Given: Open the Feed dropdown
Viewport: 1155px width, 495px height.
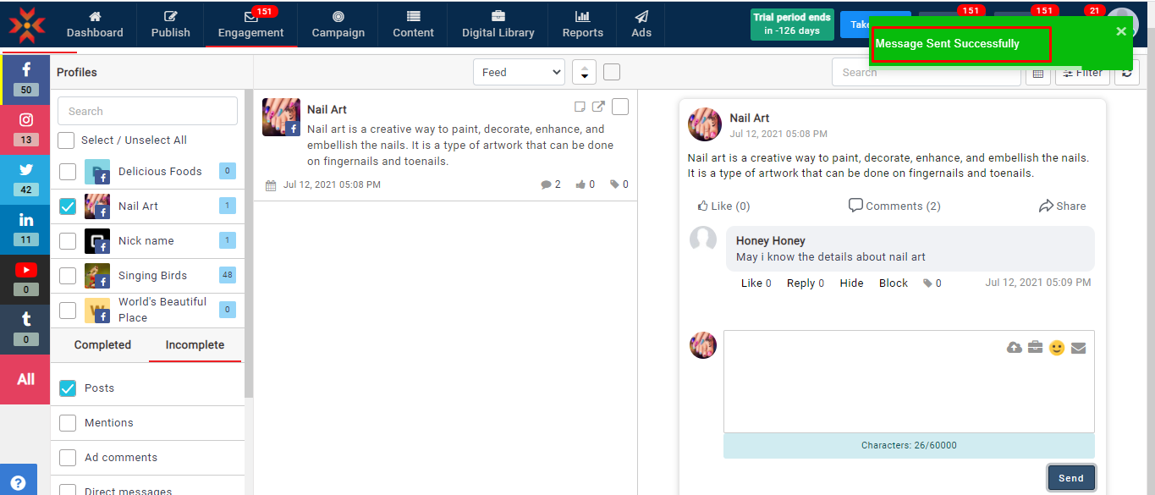Looking at the screenshot, I should click(519, 73).
